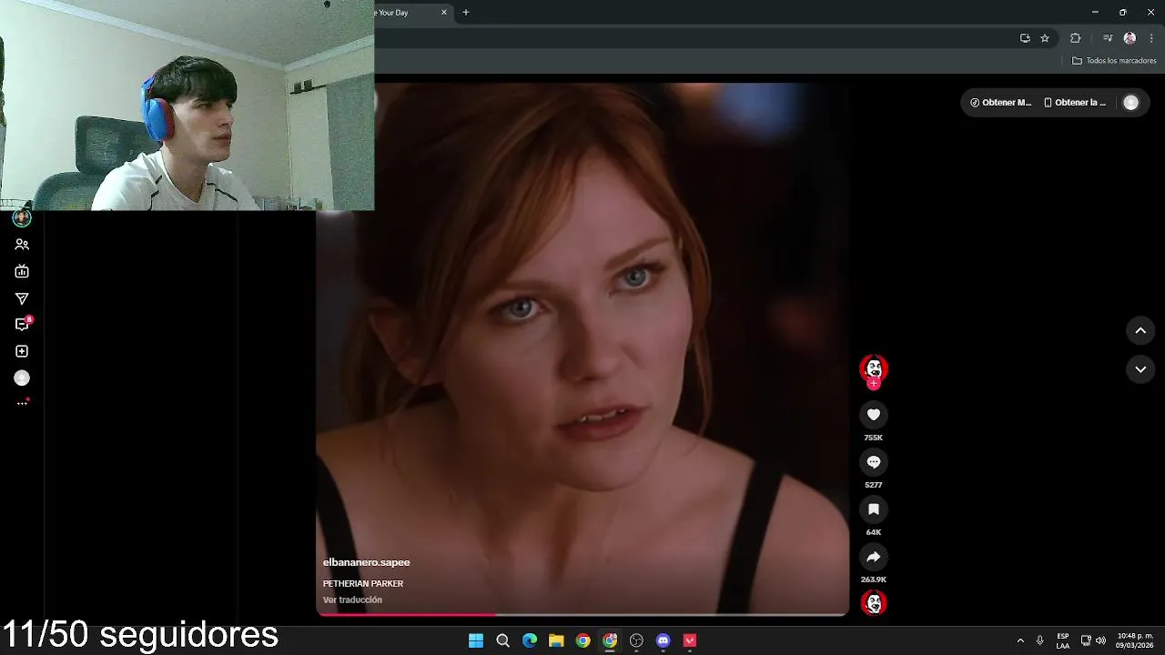Image resolution: width=1165 pixels, height=655 pixels.
Task: Click 'Ver traducción' under the caption
Action: (352, 600)
